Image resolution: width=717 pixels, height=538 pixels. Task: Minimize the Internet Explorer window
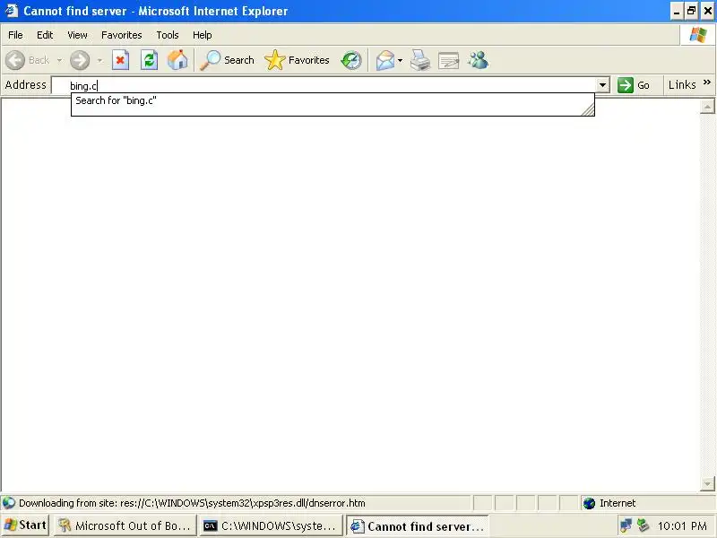(x=677, y=11)
